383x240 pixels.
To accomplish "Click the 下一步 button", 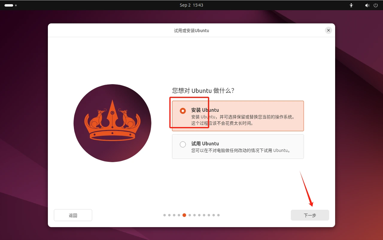I will (x=310, y=215).
